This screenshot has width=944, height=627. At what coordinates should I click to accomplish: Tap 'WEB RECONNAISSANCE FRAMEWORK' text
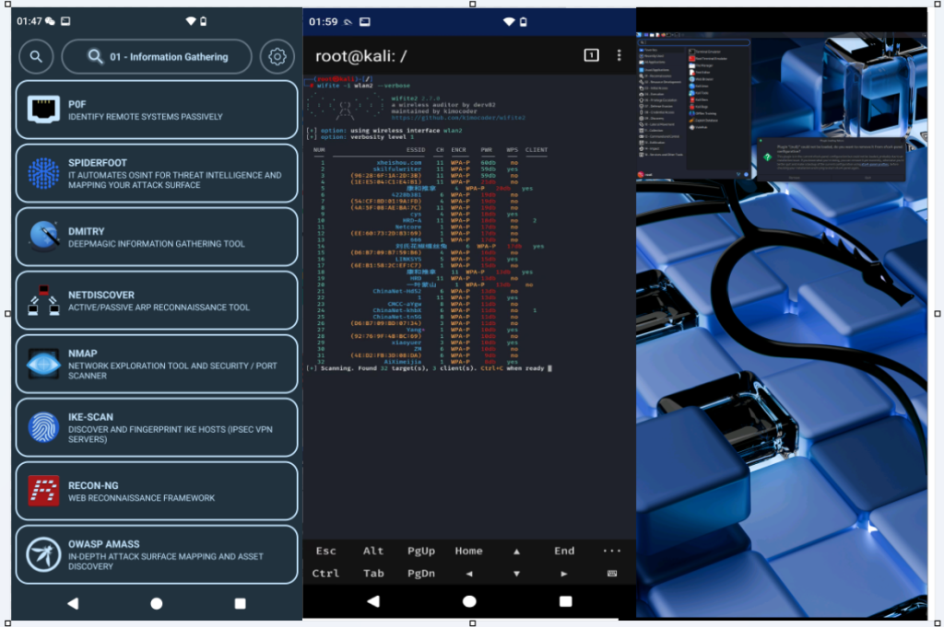(141, 498)
